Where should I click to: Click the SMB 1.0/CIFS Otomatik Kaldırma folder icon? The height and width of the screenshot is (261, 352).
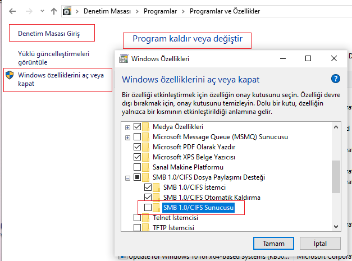click(156, 198)
